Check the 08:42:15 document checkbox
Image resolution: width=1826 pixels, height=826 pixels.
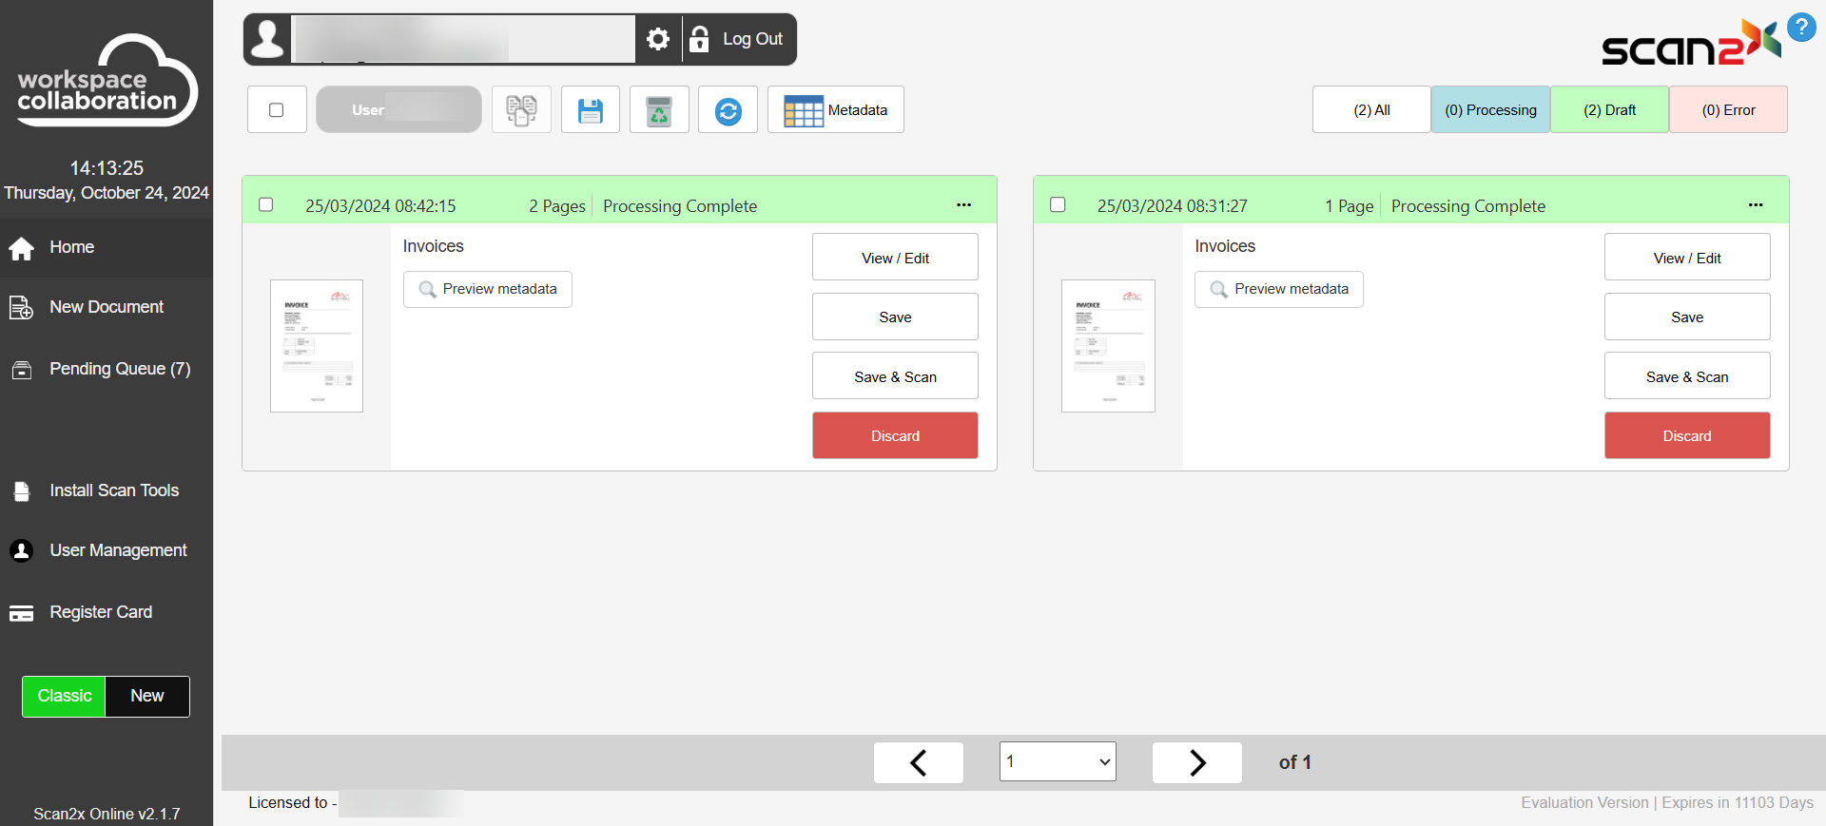point(266,205)
